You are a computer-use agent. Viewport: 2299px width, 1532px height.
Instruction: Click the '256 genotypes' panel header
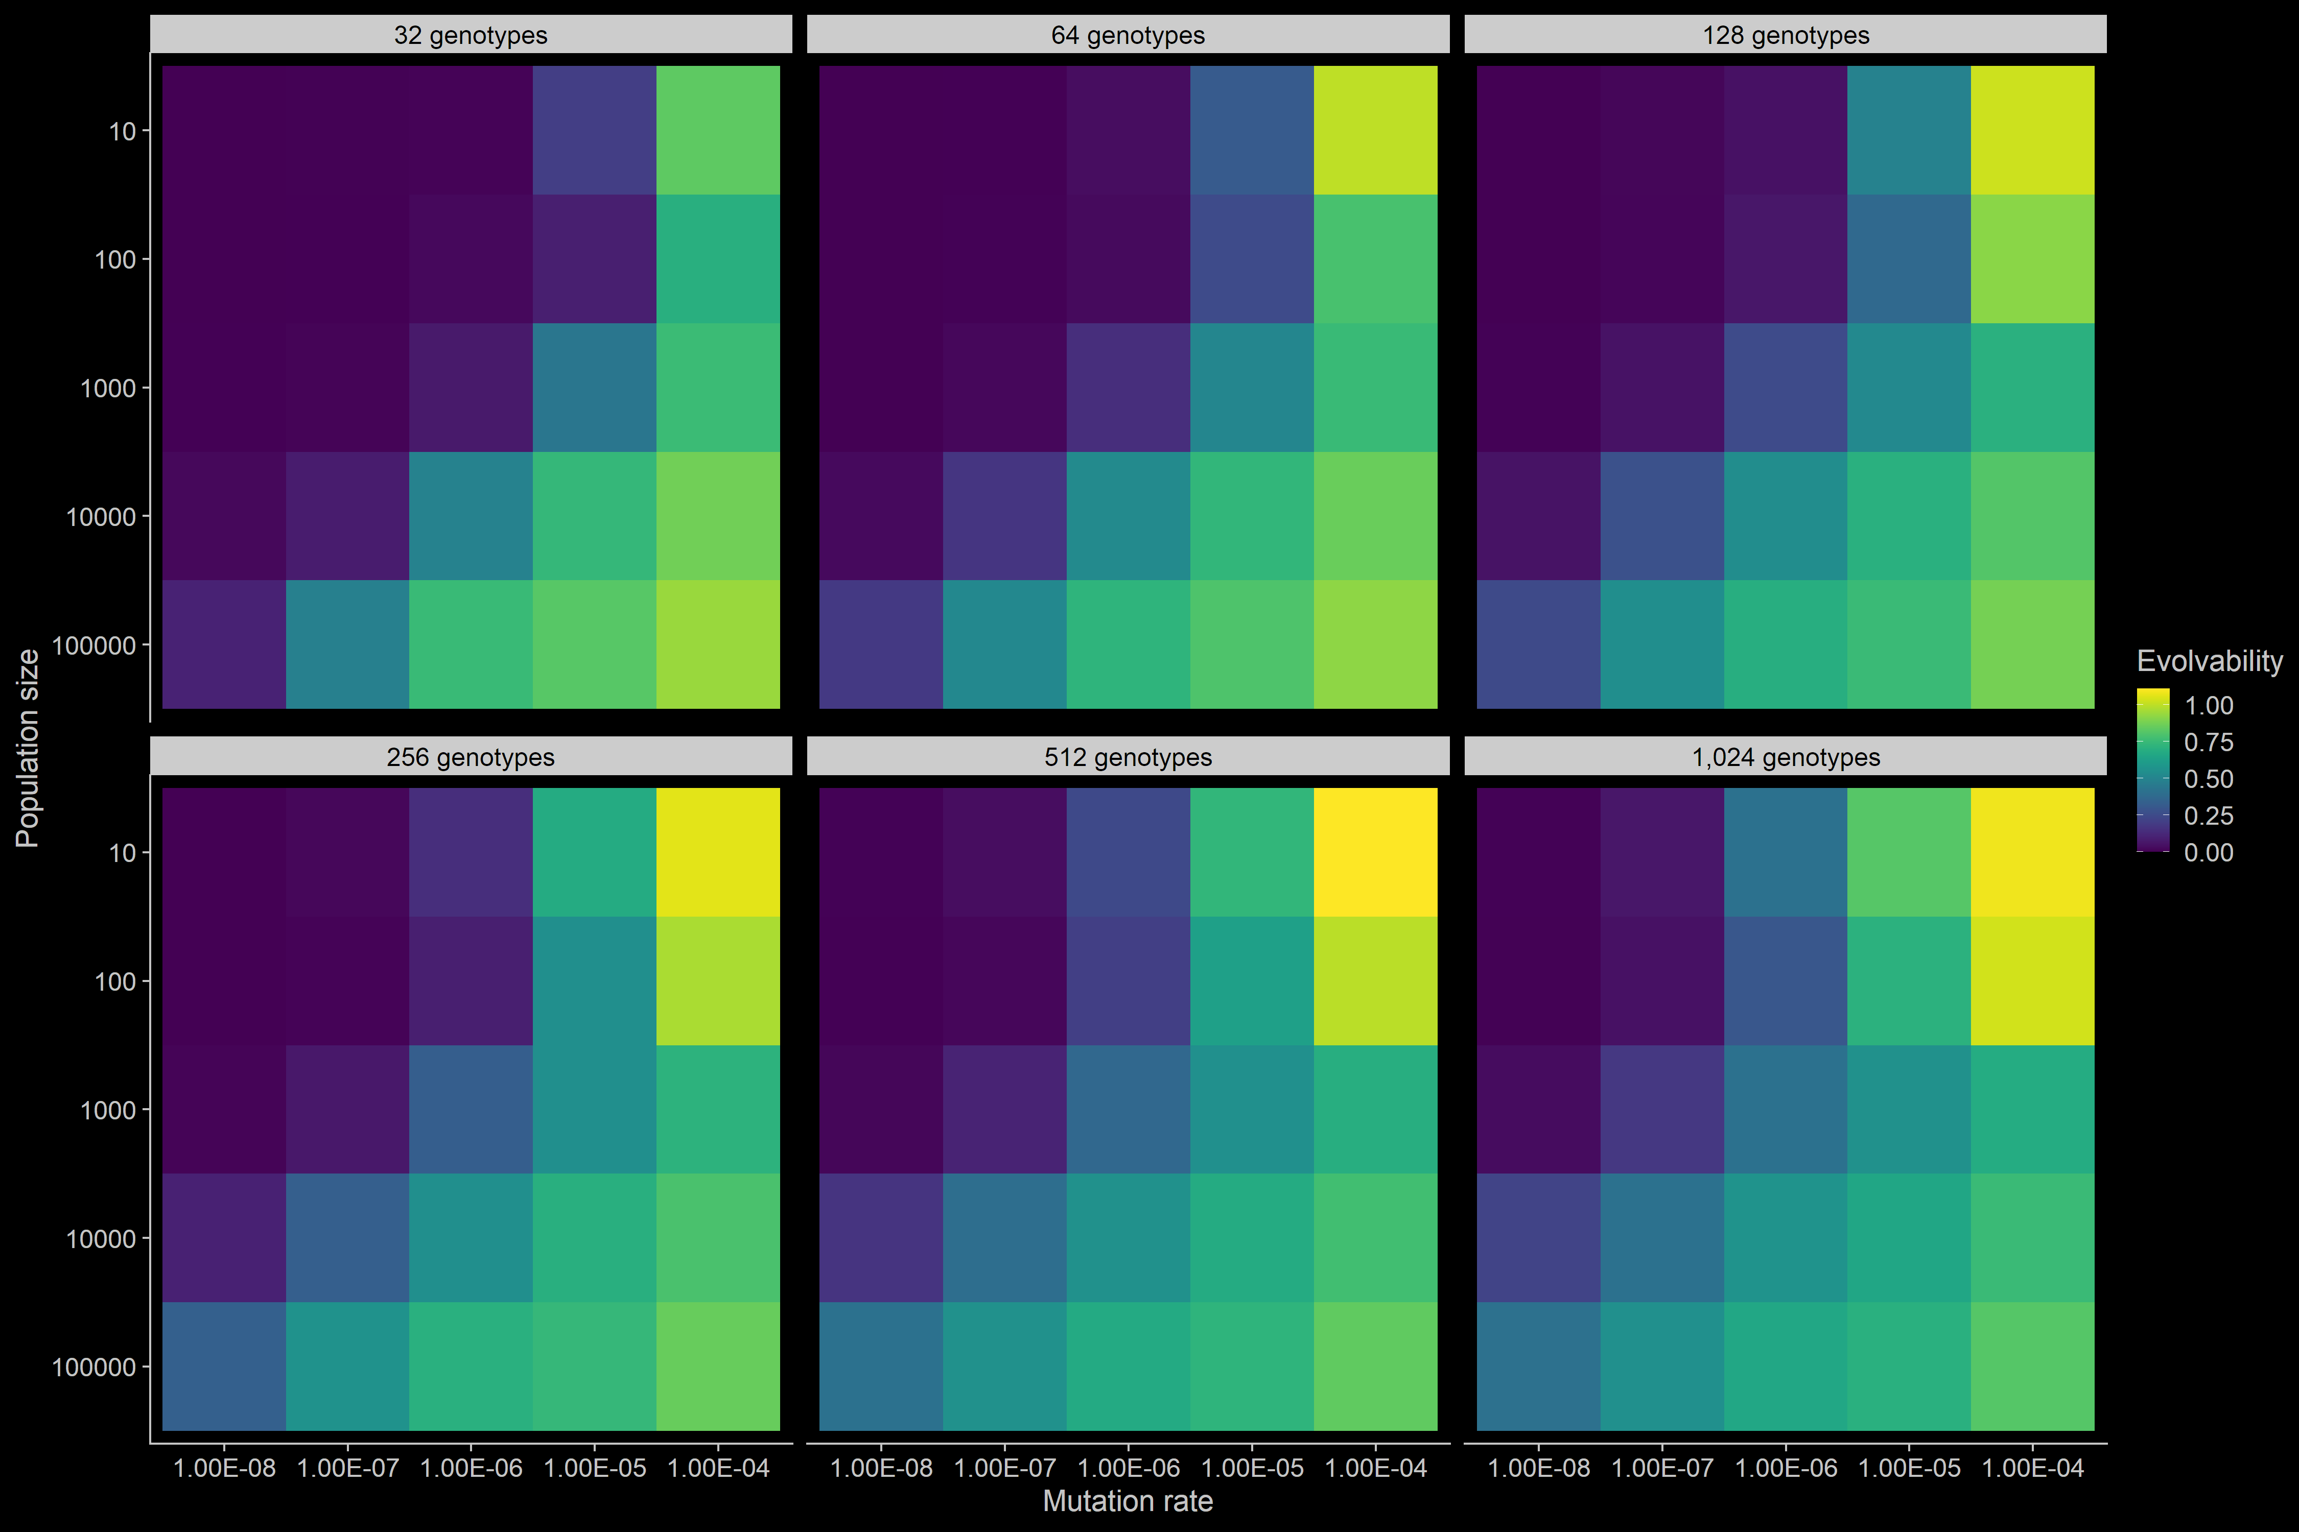pos(470,756)
